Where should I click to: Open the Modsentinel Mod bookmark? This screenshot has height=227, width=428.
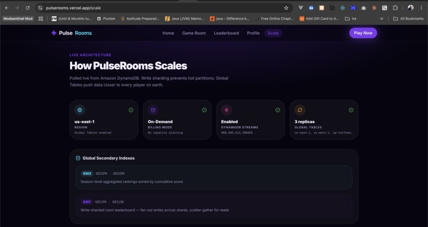[x=18, y=19]
